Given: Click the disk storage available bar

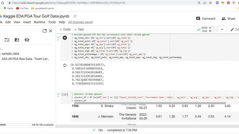Looking at the screenshot, I should (15, 125).
